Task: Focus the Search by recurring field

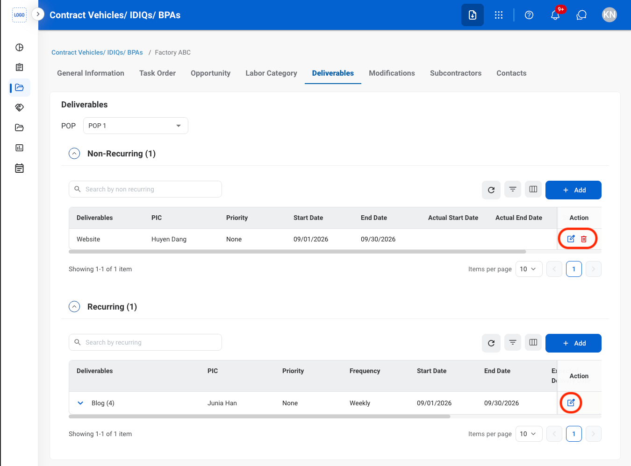Action: 145,342
